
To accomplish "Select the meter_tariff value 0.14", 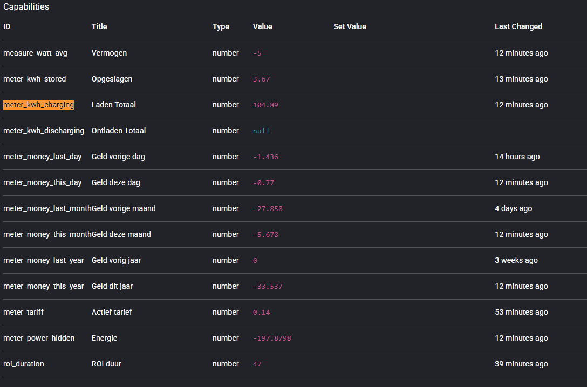I will pyautogui.click(x=261, y=312).
